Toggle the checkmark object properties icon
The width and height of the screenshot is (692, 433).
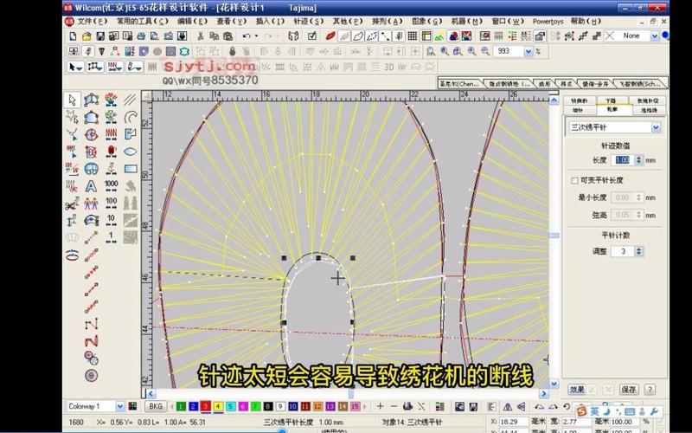(312, 36)
